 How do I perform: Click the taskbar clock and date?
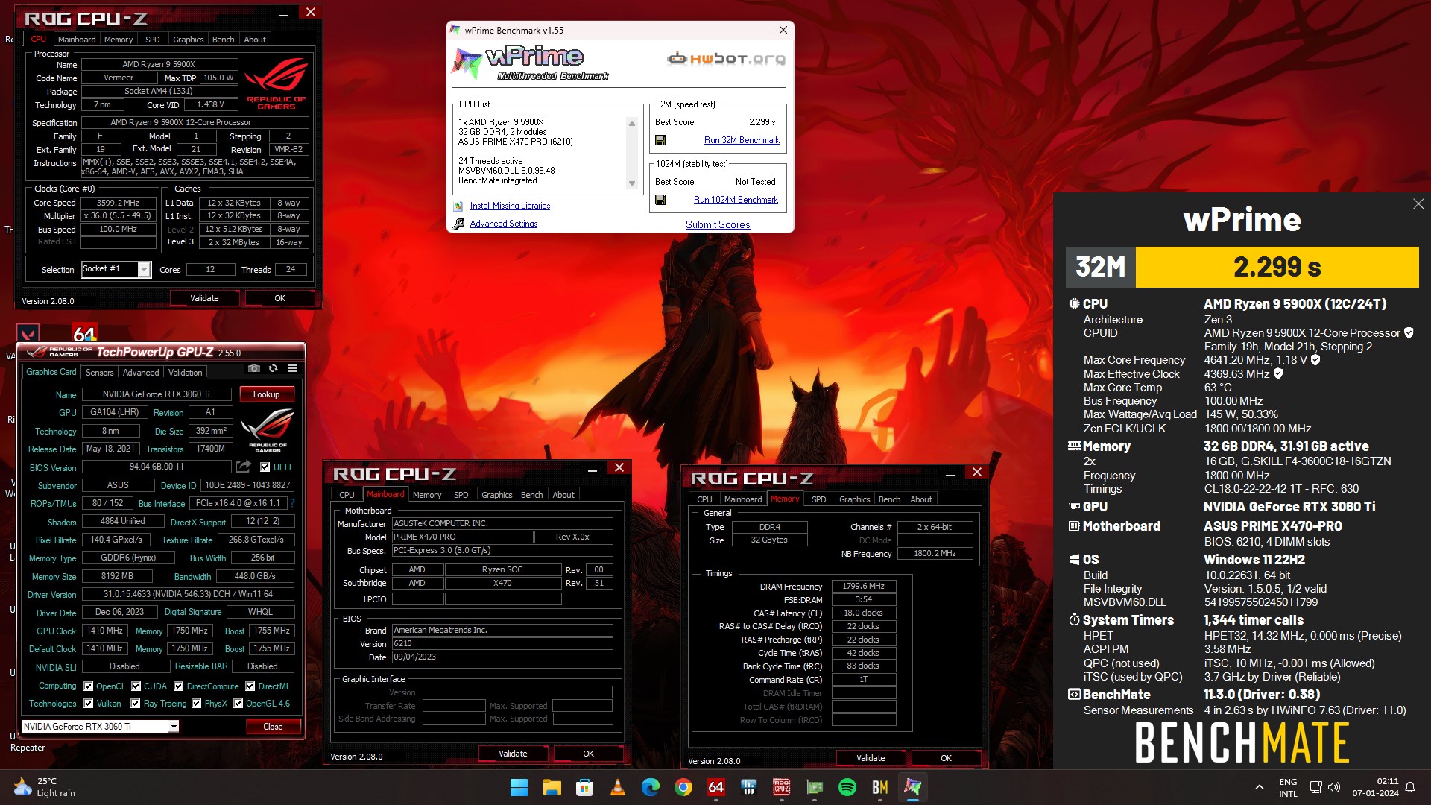pos(1375,787)
